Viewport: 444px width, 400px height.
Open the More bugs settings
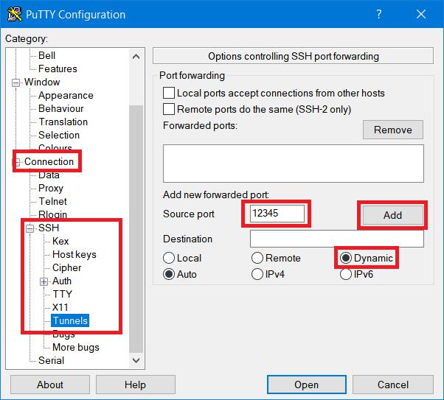[76, 348]
